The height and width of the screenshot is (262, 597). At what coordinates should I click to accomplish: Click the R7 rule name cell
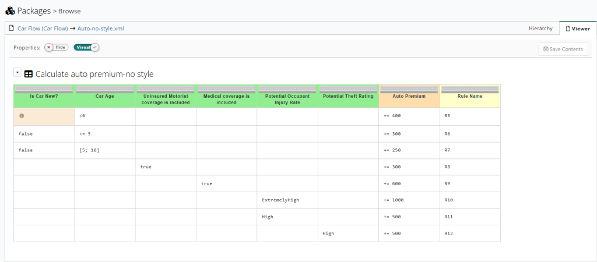[x=470, y=151]
